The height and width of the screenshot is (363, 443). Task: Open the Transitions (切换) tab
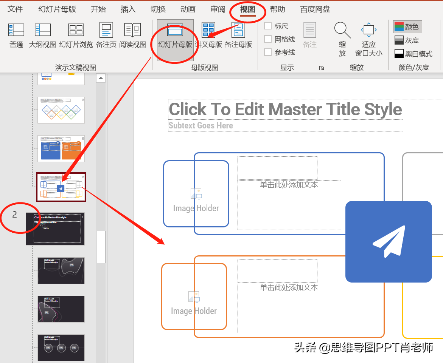[x=158, y=9]
